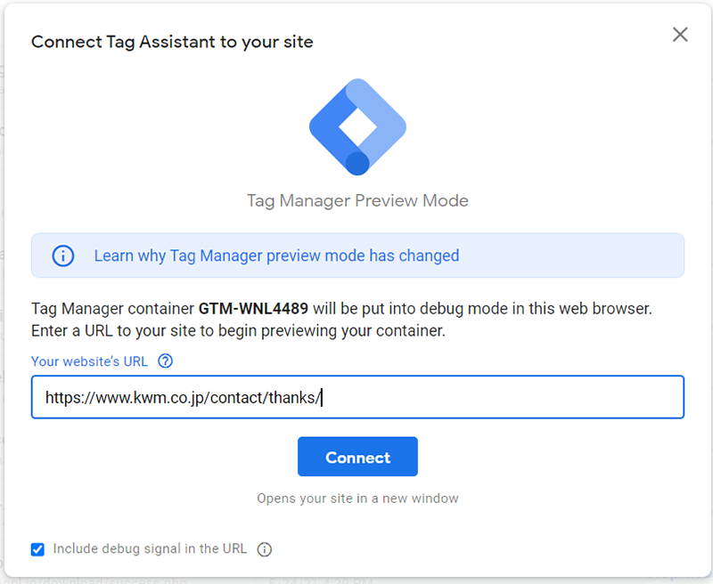
Task: Click the blue Connect button
Action: pos(357,457)
